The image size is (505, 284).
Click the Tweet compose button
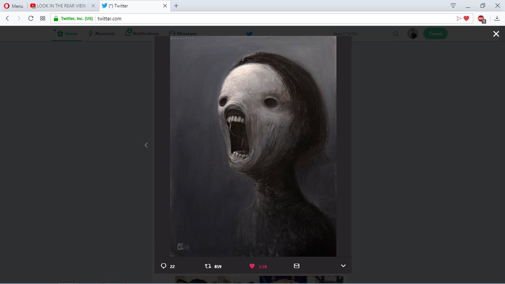(435, 34)
